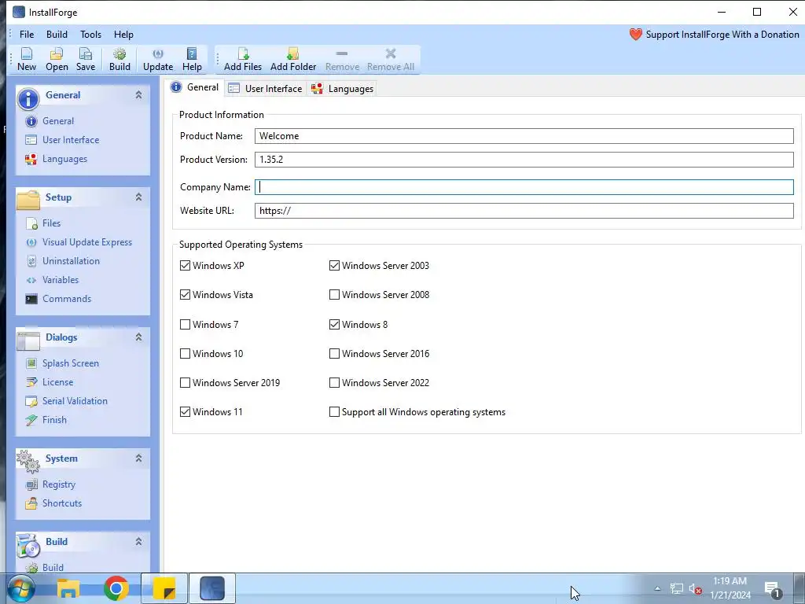Collapse the Setup sidebar section
This screenshot has height=604, width=805.
[x=138, y=197]
